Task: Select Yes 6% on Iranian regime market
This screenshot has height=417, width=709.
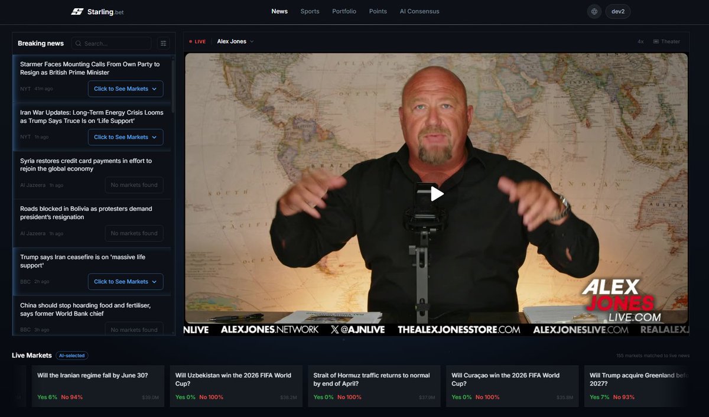Action: [x=47, y=397]
